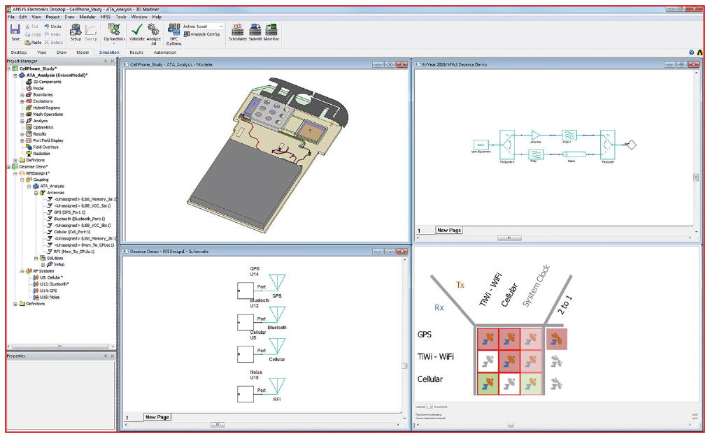This screenshot has width=710, height=438.
Task: Select the Radiation tree node
Action: [x=41, y=154]
